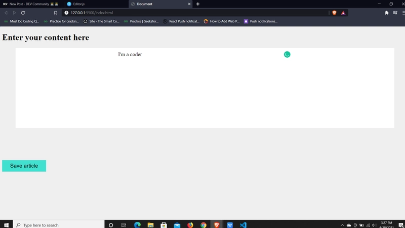Launch Microsoft Edge from taskbar

[137, 225]
